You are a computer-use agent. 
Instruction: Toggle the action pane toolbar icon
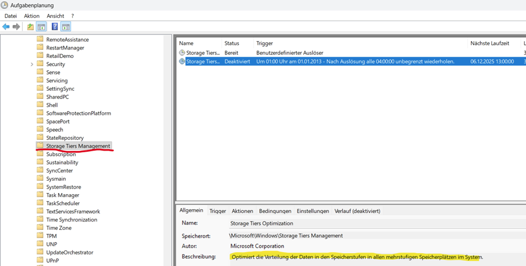pos(66,27)
